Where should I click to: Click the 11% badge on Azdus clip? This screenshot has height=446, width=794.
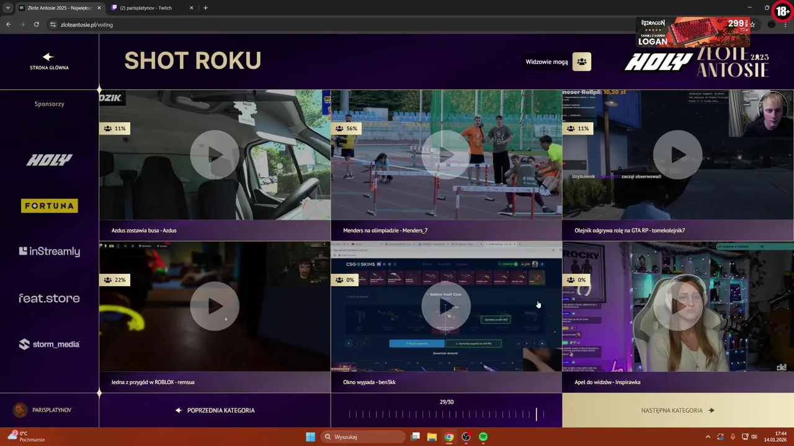coord(115,128)
